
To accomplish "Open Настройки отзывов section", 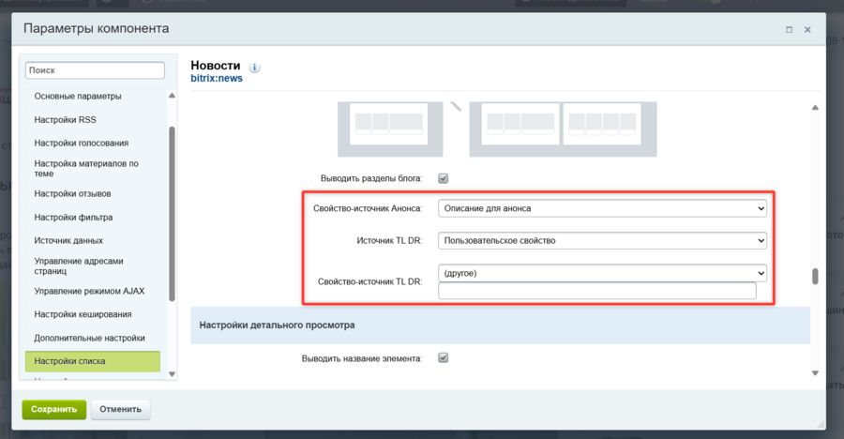I will (x=72, y=193).
